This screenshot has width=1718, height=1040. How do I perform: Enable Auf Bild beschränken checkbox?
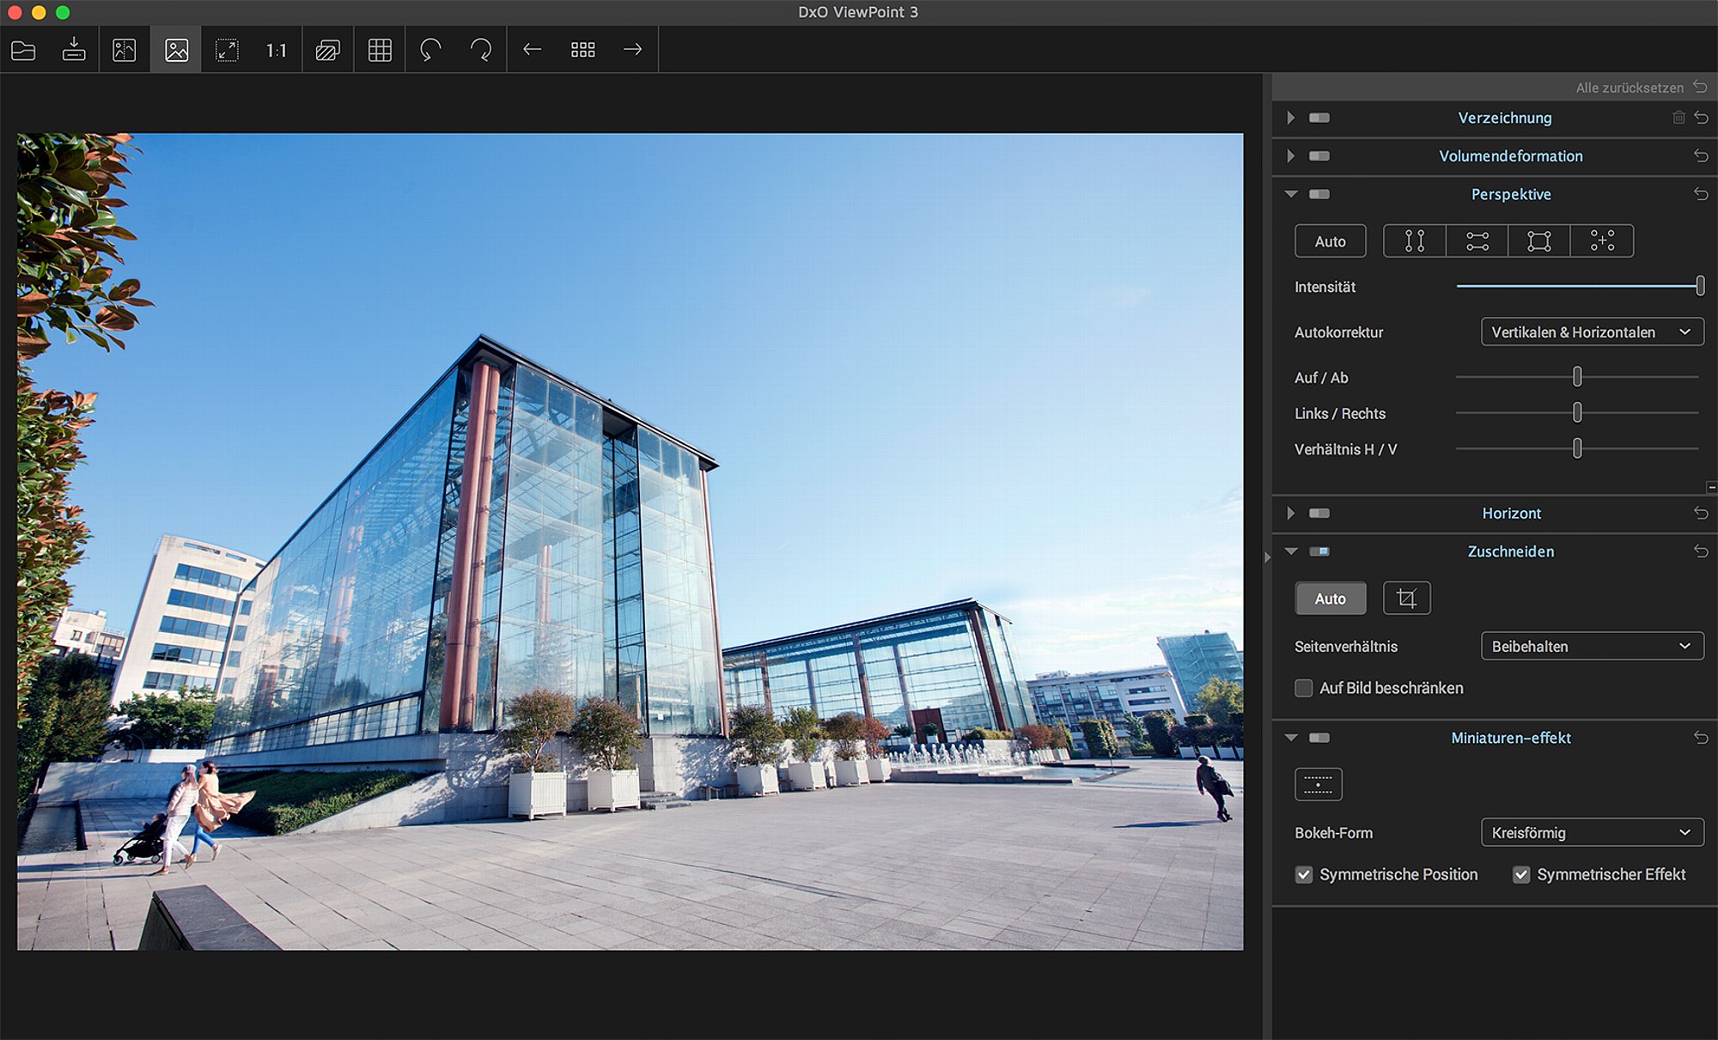pos(1304,688)
